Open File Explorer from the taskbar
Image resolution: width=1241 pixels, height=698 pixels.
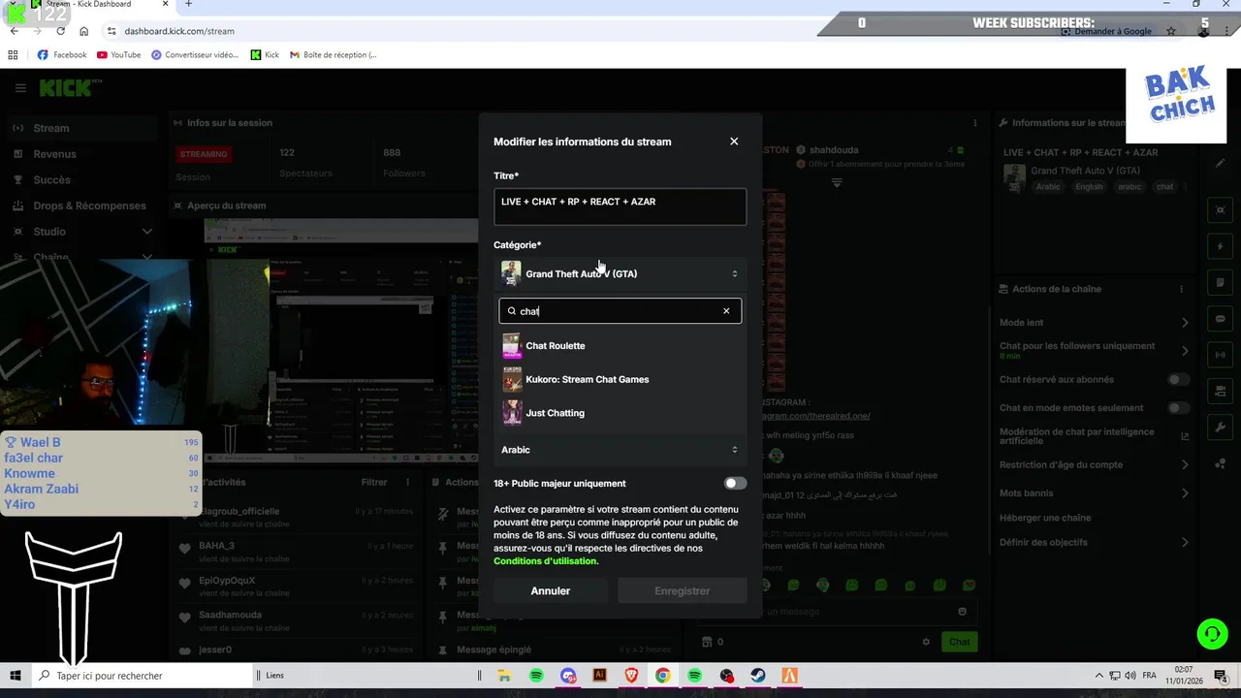(x=504, y=676)
